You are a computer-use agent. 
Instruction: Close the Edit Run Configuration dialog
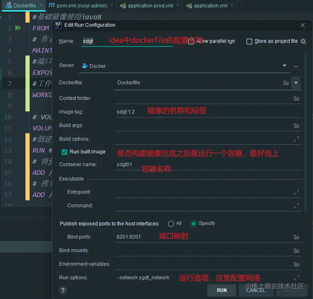pyautogui.click(x=303, y=25)
